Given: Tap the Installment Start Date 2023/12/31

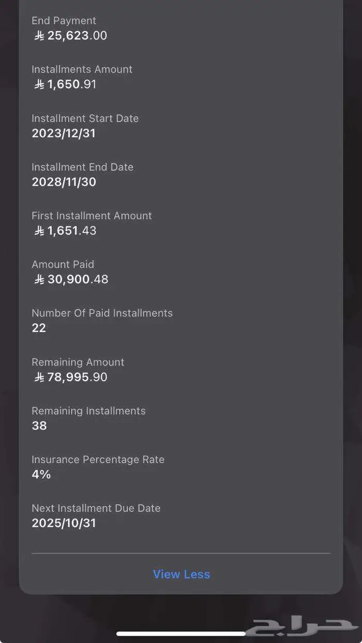Looking at the screenshot, I should coord(64,133).
